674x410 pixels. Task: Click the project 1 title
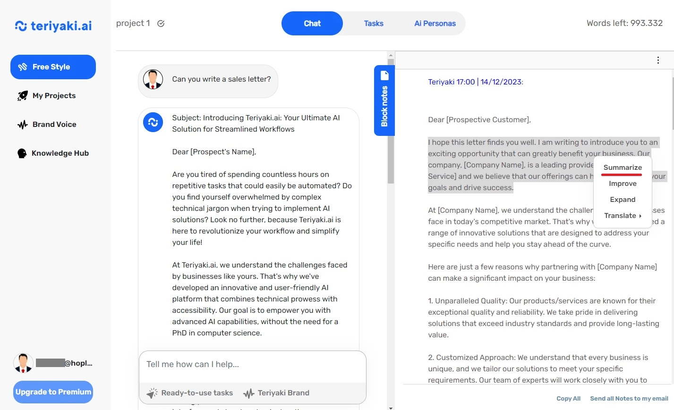pyautogui.click(x=133, y=23)
